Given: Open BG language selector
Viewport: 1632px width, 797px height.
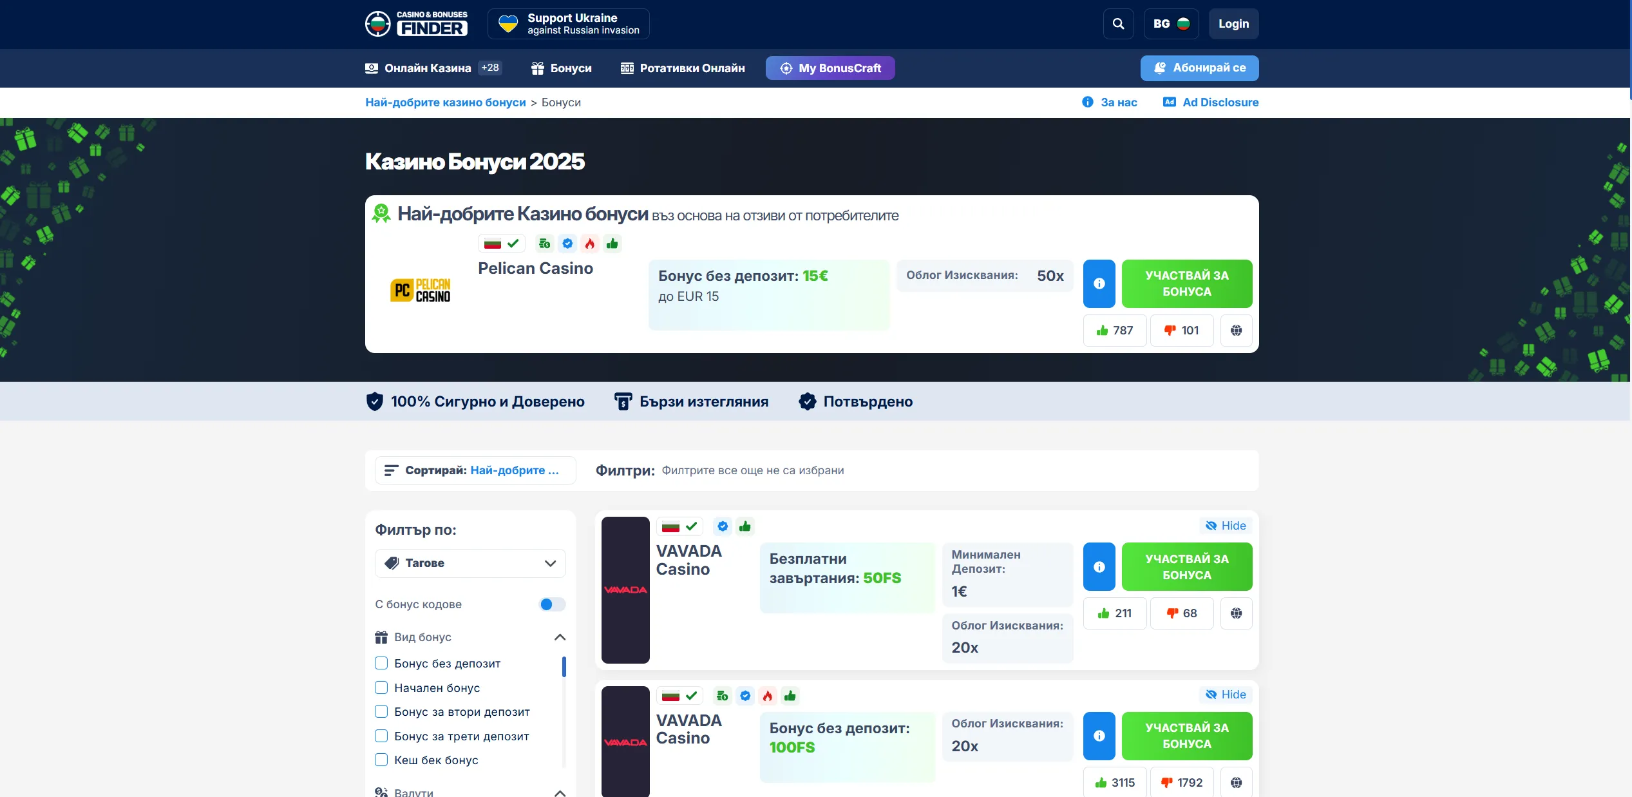Looking at the screenshot, I should point(1171,24).
